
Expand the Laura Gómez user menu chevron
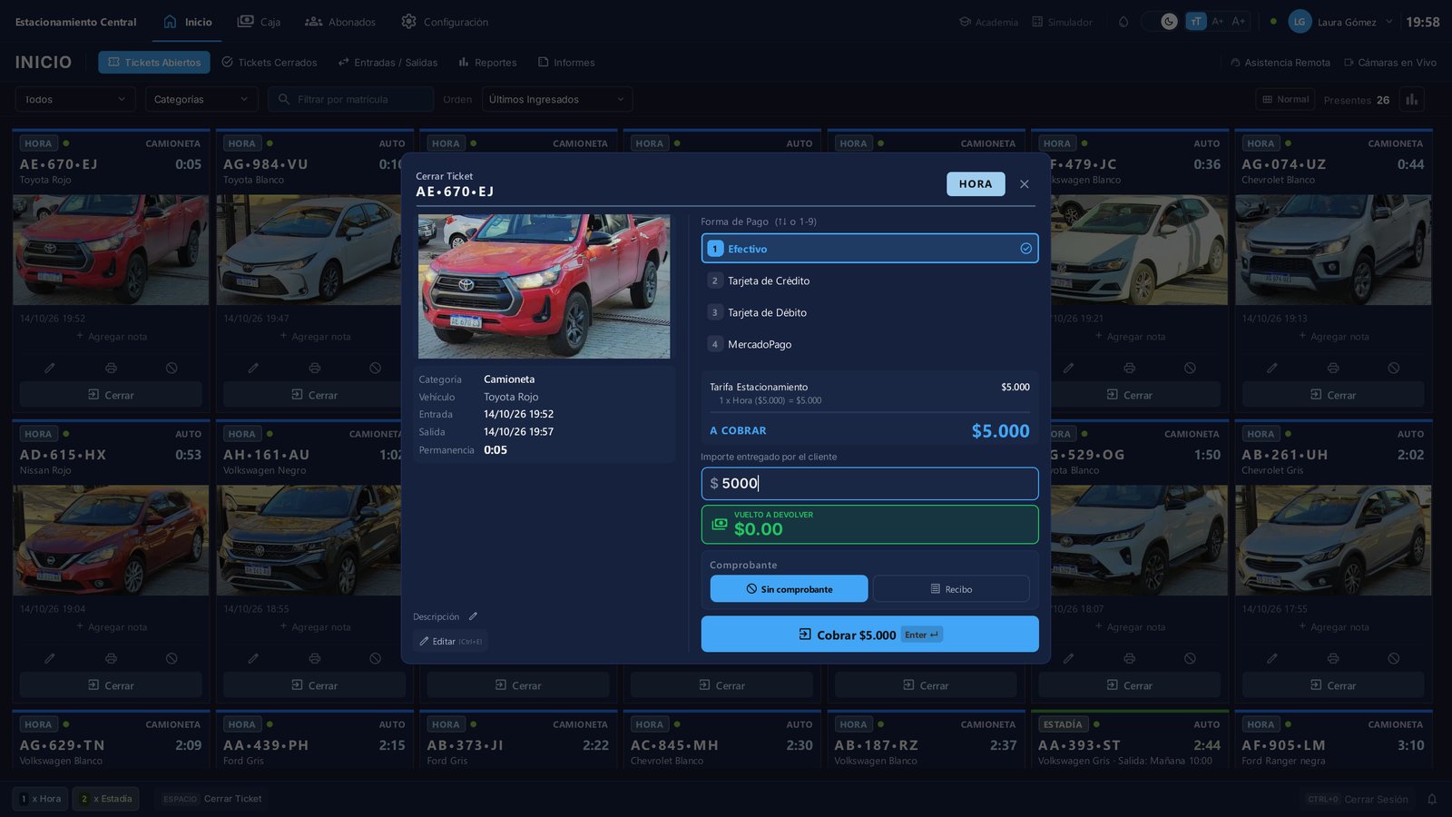pos(1388,22)
